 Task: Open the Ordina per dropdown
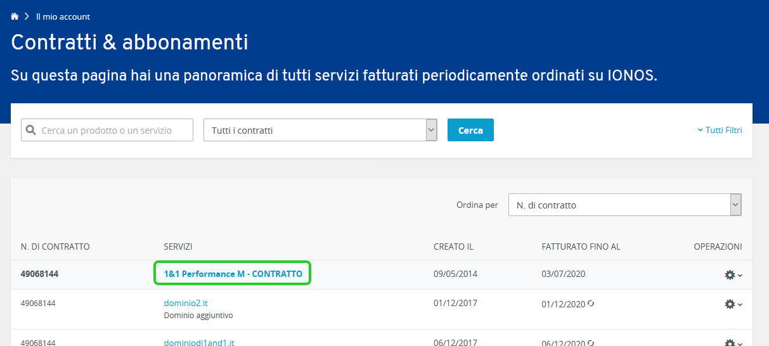click(625, 205)
